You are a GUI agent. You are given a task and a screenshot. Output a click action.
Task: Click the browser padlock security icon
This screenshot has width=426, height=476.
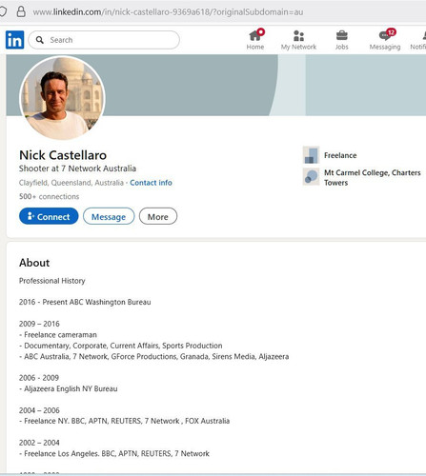point(21,11)
